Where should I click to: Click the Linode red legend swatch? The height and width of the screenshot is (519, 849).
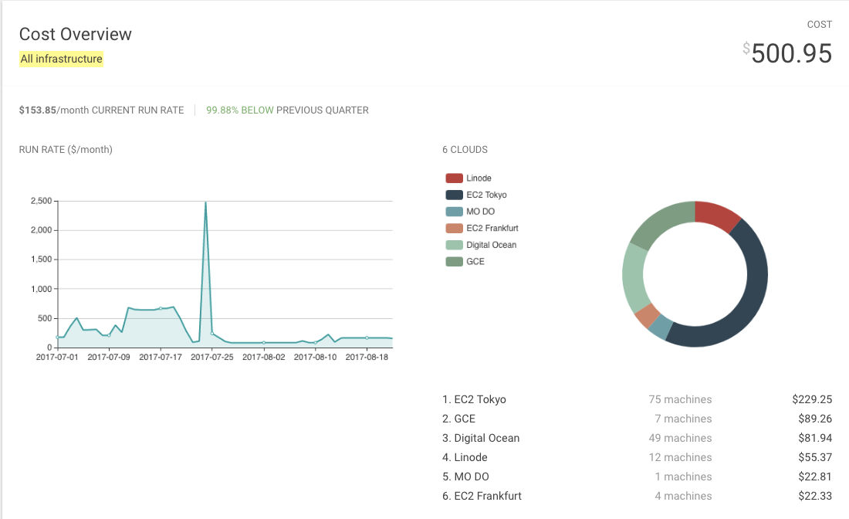(x=454, y=178)
